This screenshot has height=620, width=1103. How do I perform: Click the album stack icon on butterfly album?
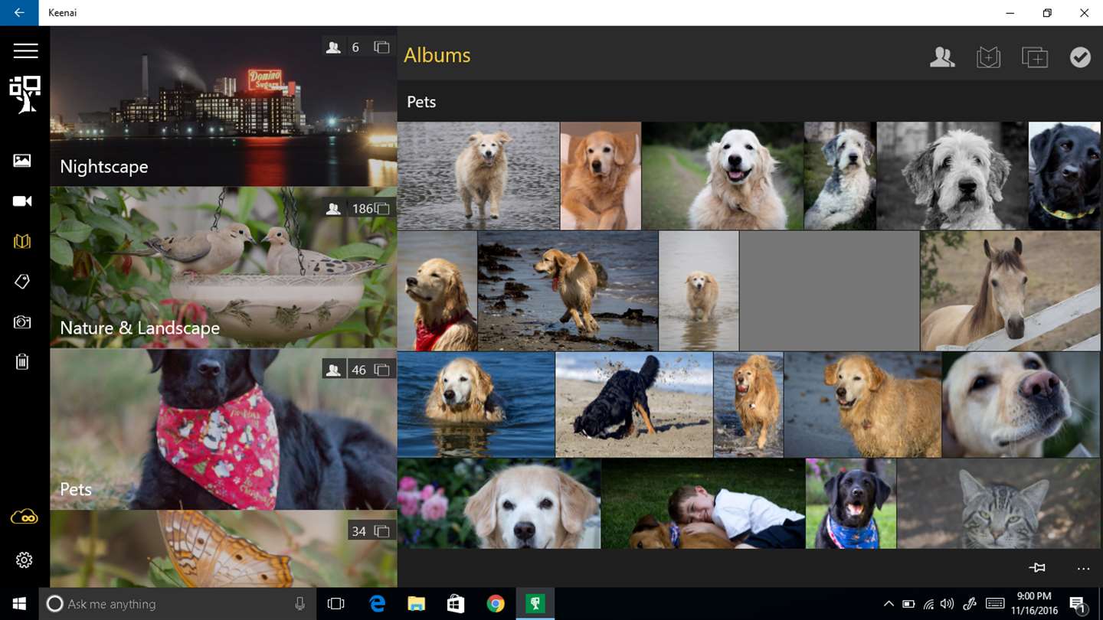pos(381,531)
